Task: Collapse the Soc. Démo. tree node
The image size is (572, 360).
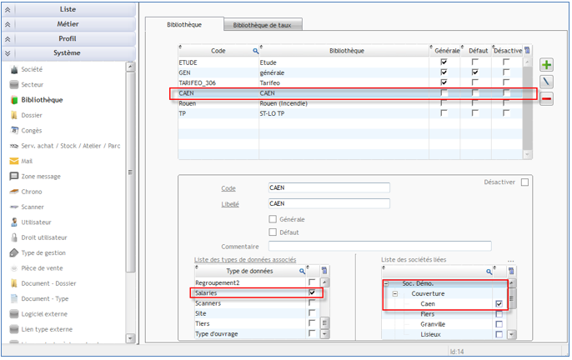Action: 387,283
